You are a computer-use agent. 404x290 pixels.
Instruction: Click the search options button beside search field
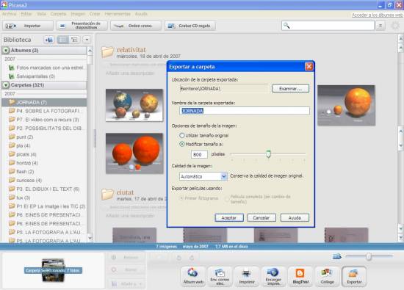coord(380,26)
